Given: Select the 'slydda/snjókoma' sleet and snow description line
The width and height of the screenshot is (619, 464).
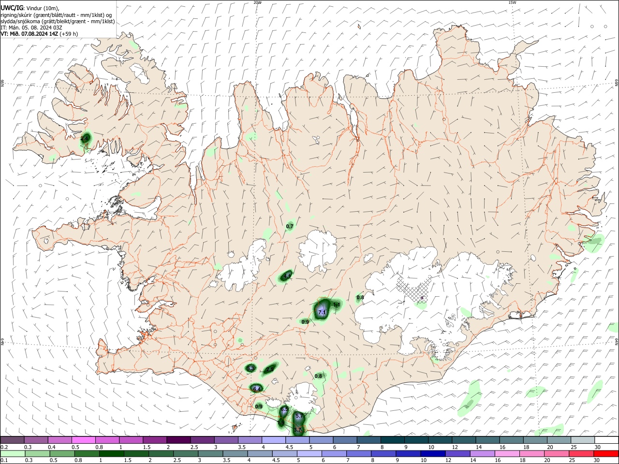Looking at the screenshot, I should click(x=58, y=21).
